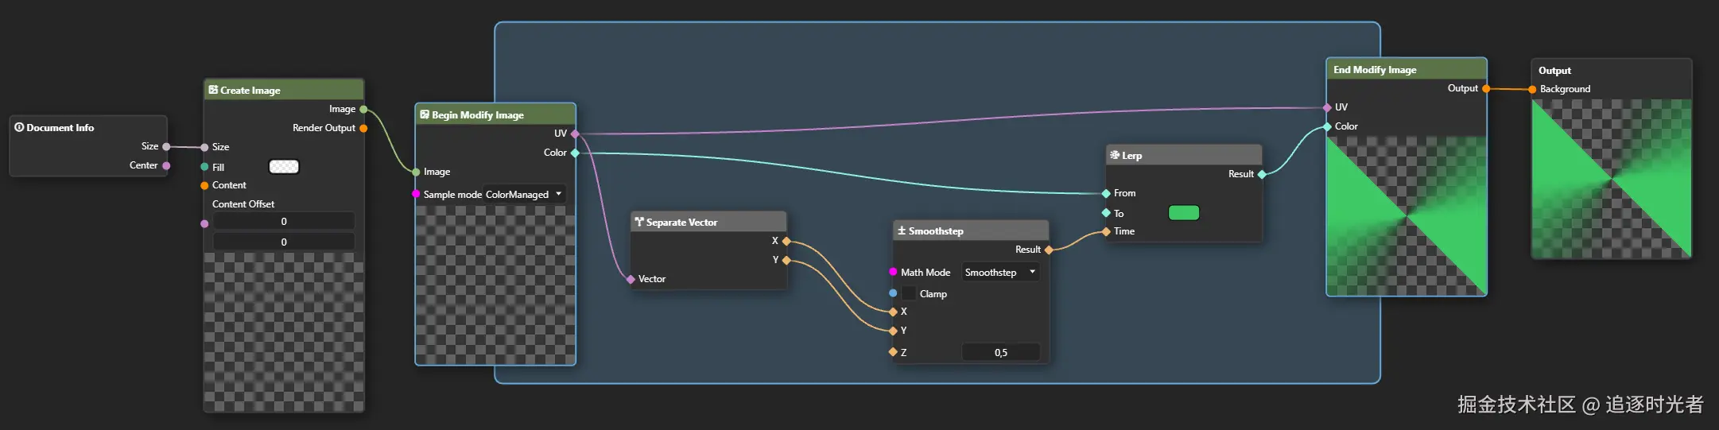
Task: Open the Sample mode ColorManaged dropdown
Action: (x=524, y=194)
